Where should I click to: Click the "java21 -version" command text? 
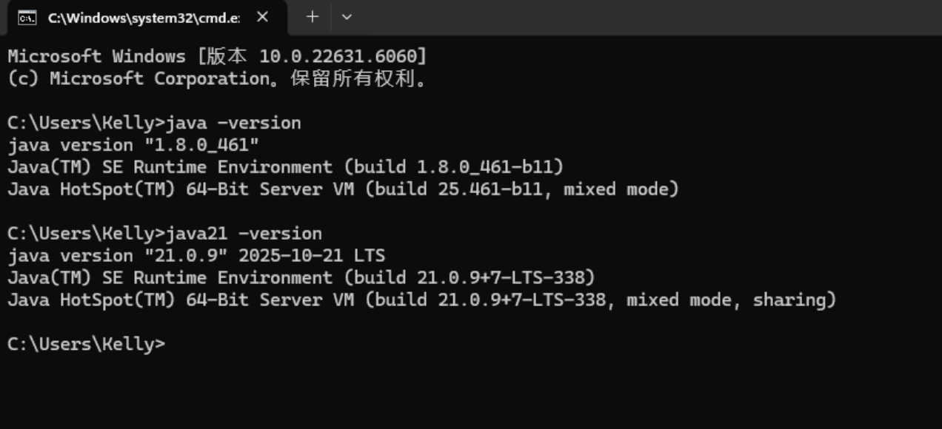click(x=244, y=234)
